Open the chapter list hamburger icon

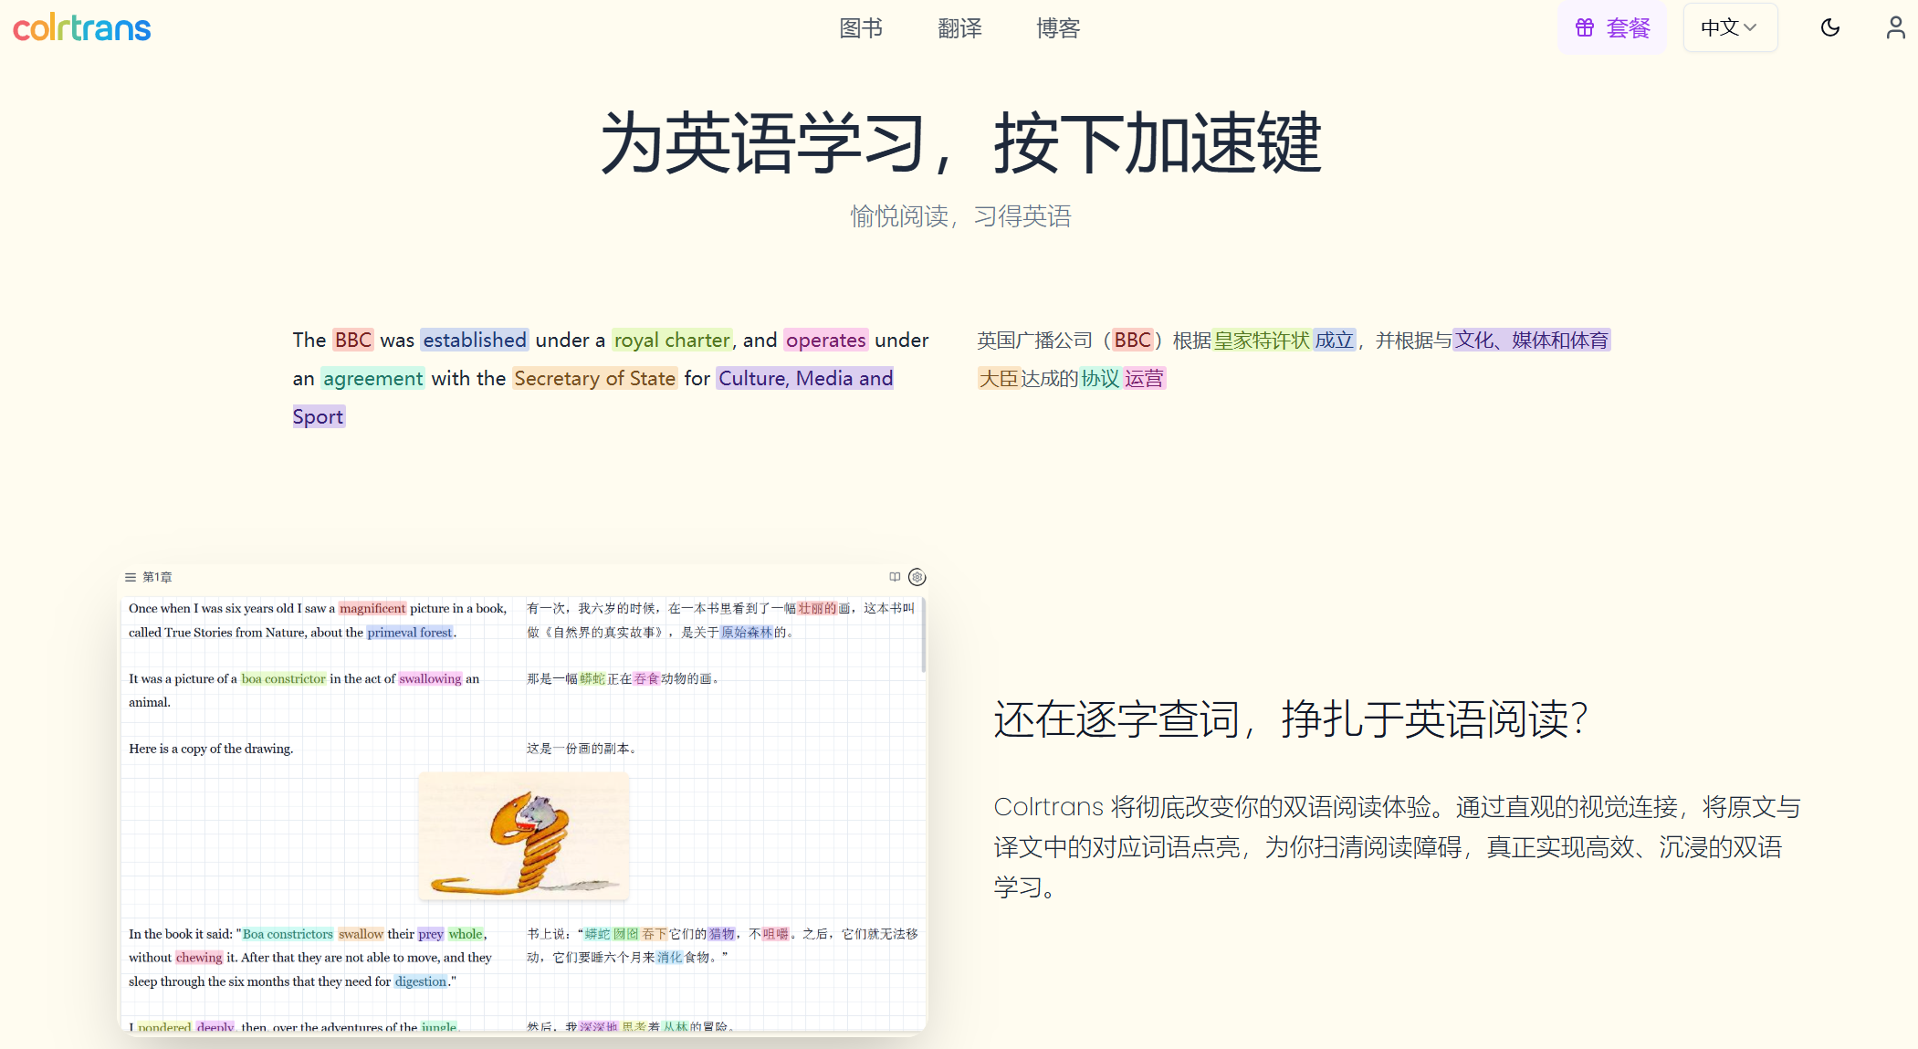131,577
